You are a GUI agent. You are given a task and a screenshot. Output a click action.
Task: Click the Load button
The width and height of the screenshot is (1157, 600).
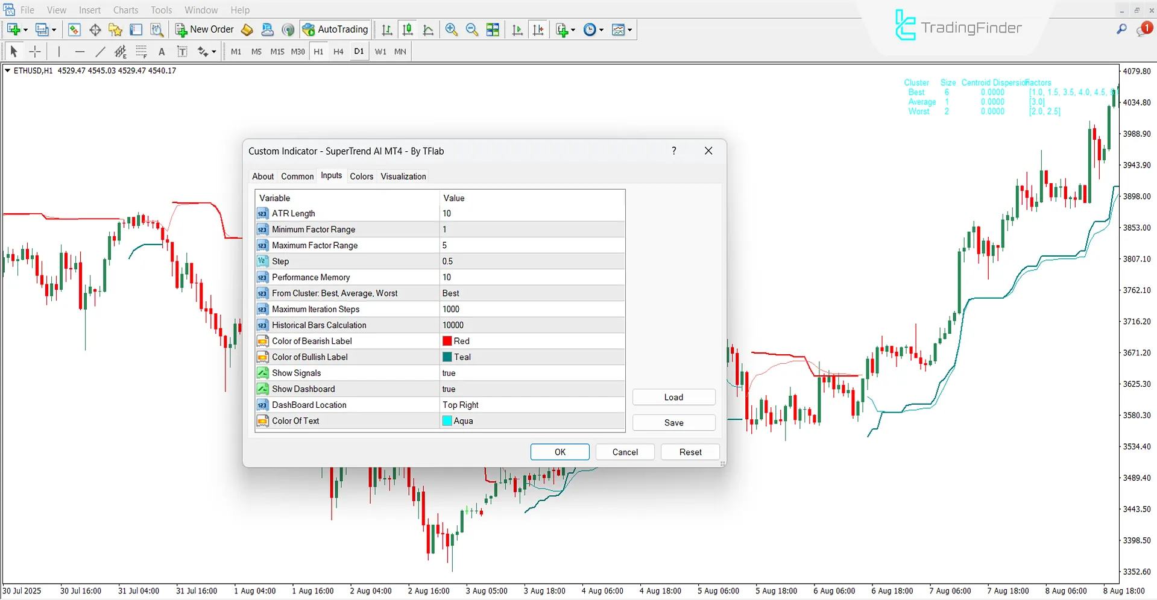click(x=673, y=396)
